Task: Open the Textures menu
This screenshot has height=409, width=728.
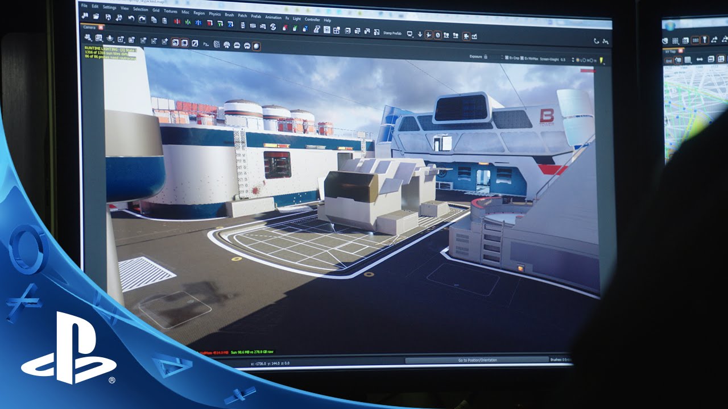Action: [x=170, y=11]
